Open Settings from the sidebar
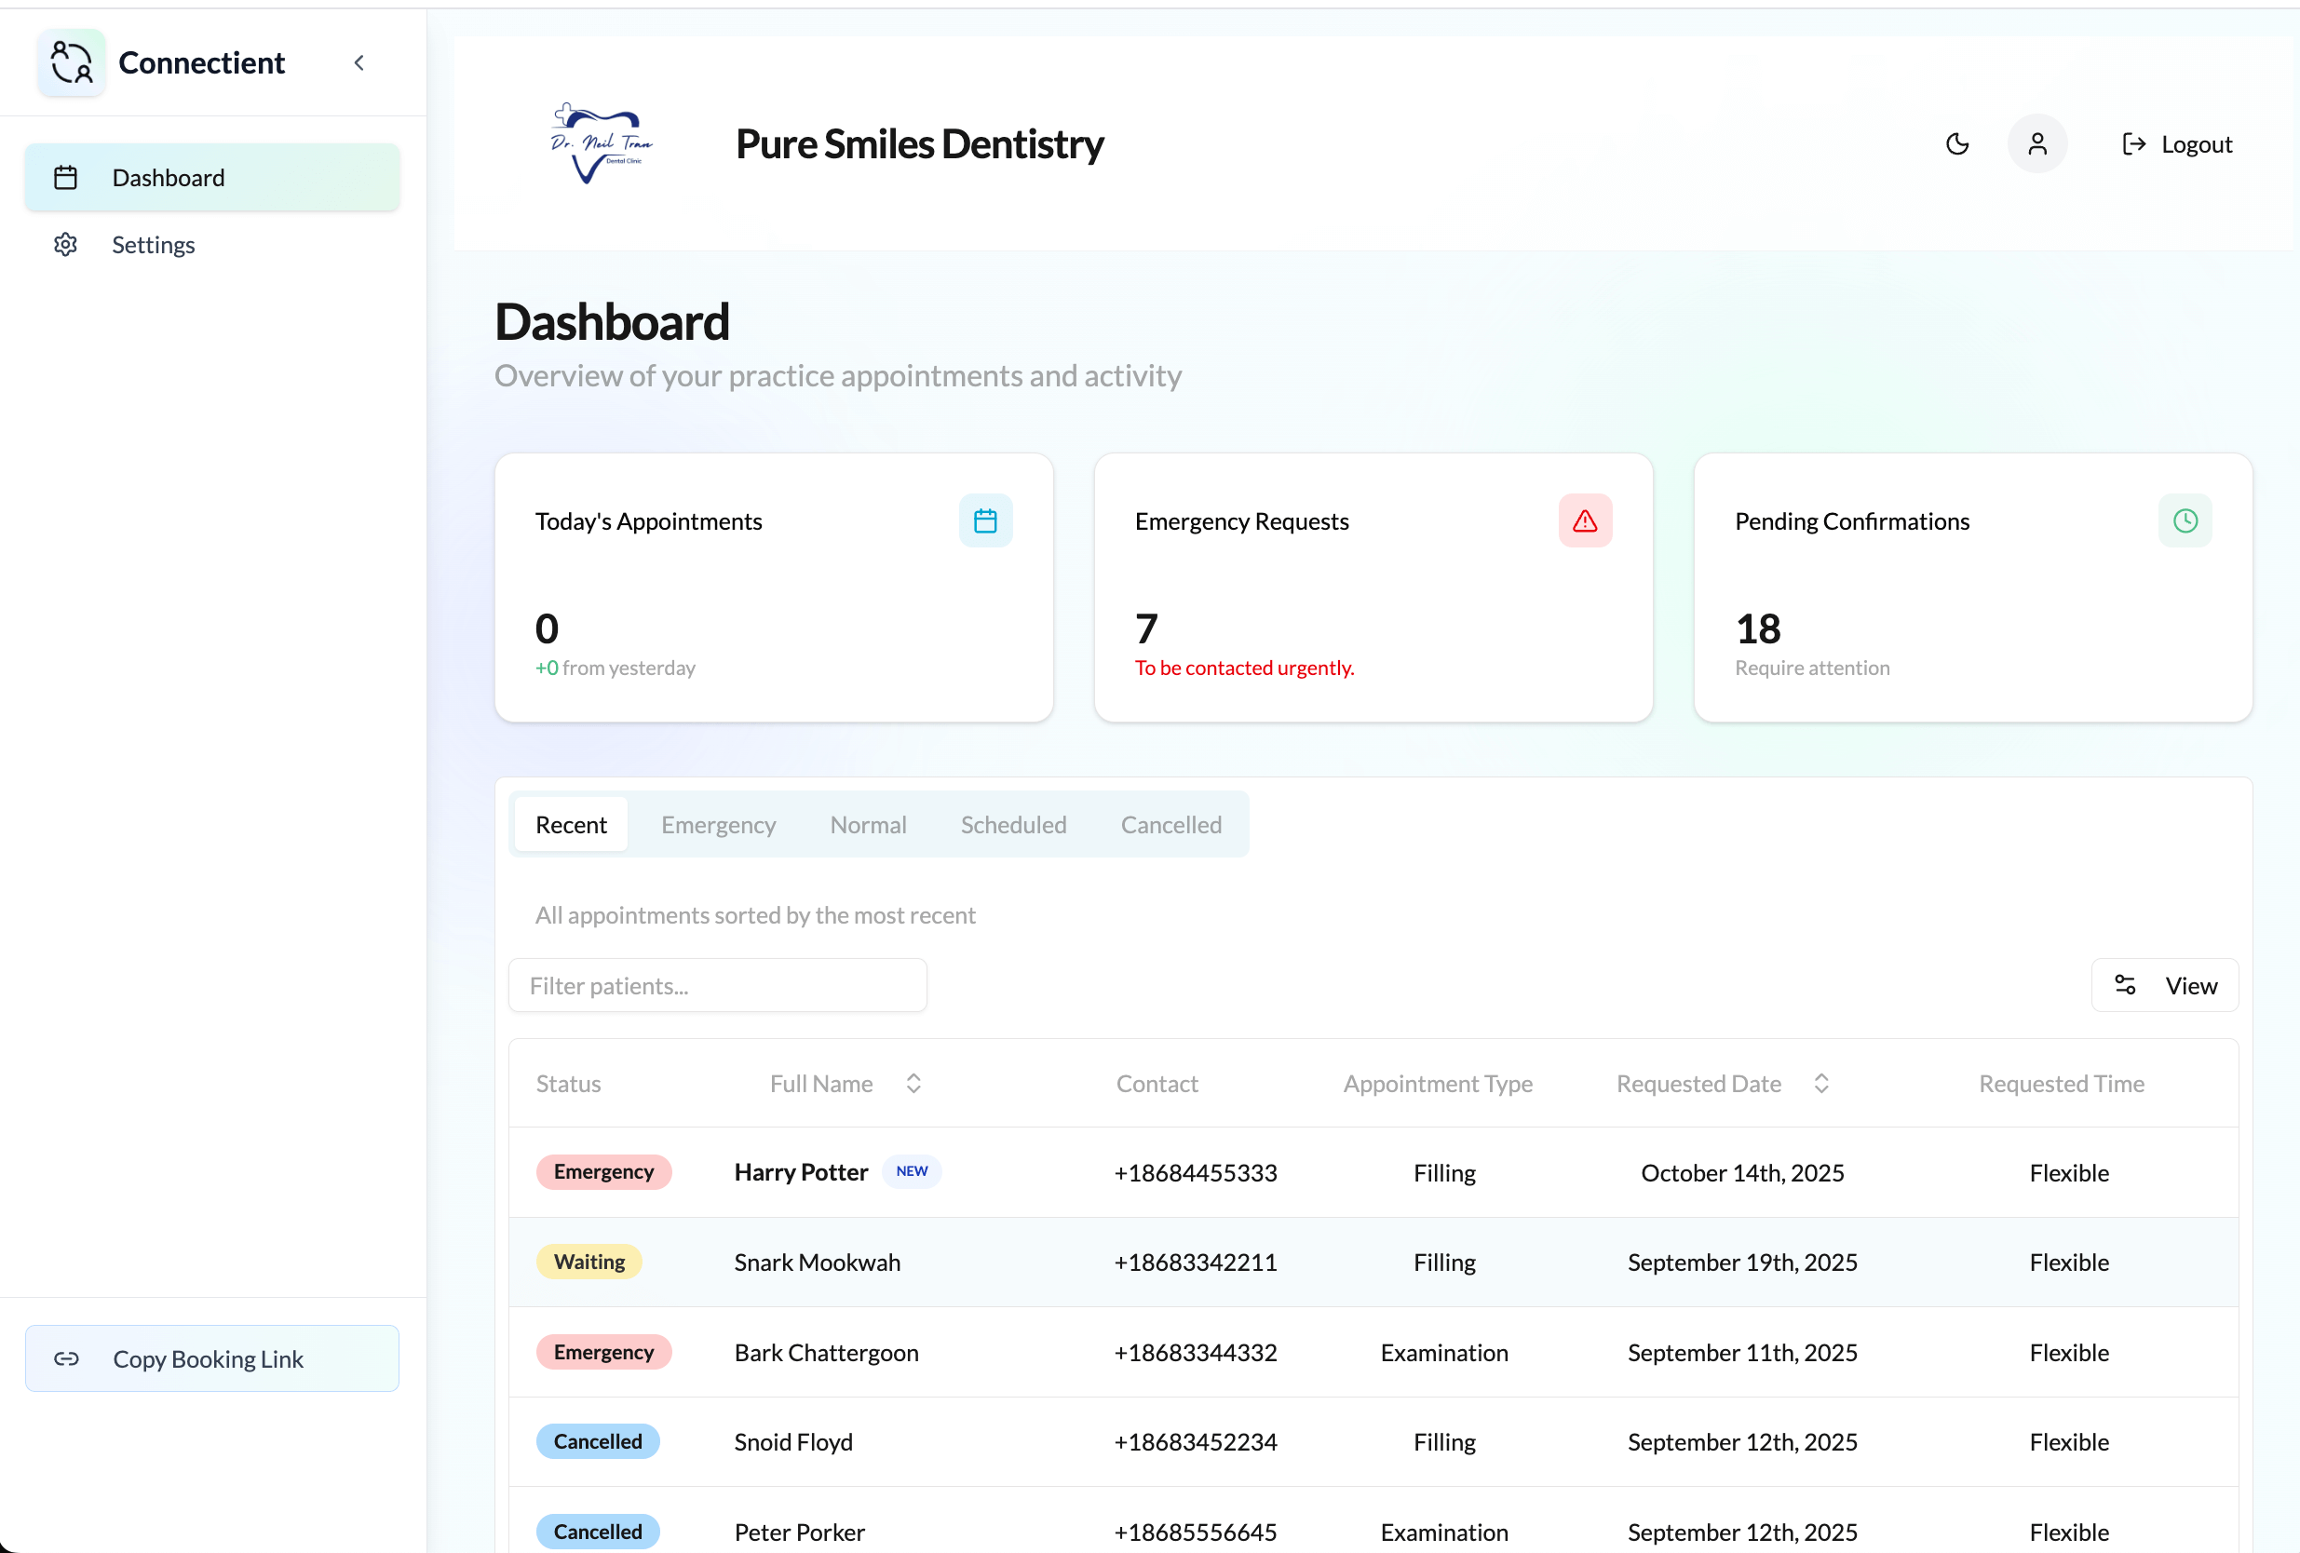2300x1553 pixels. tap(154, 245)
